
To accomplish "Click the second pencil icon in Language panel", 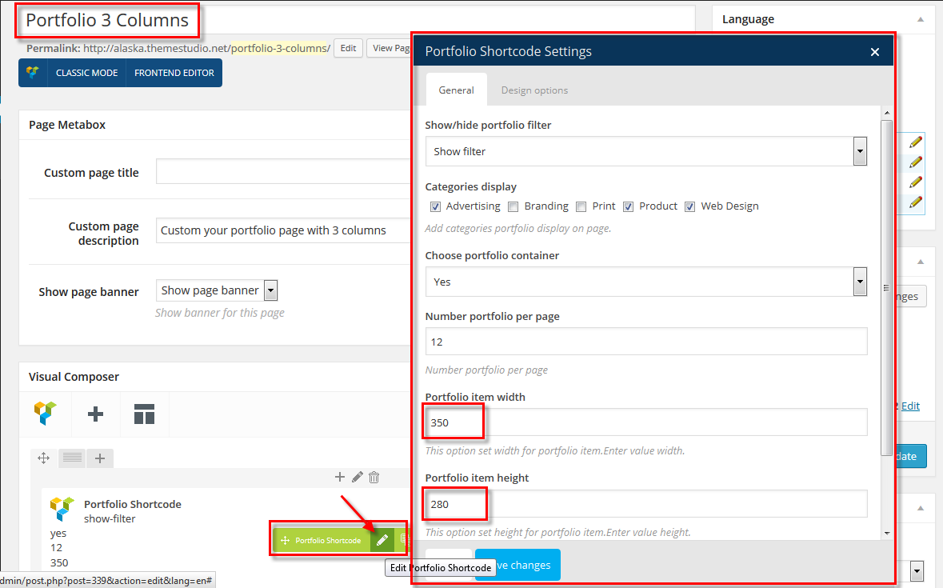I will click(x=916, y=162).
